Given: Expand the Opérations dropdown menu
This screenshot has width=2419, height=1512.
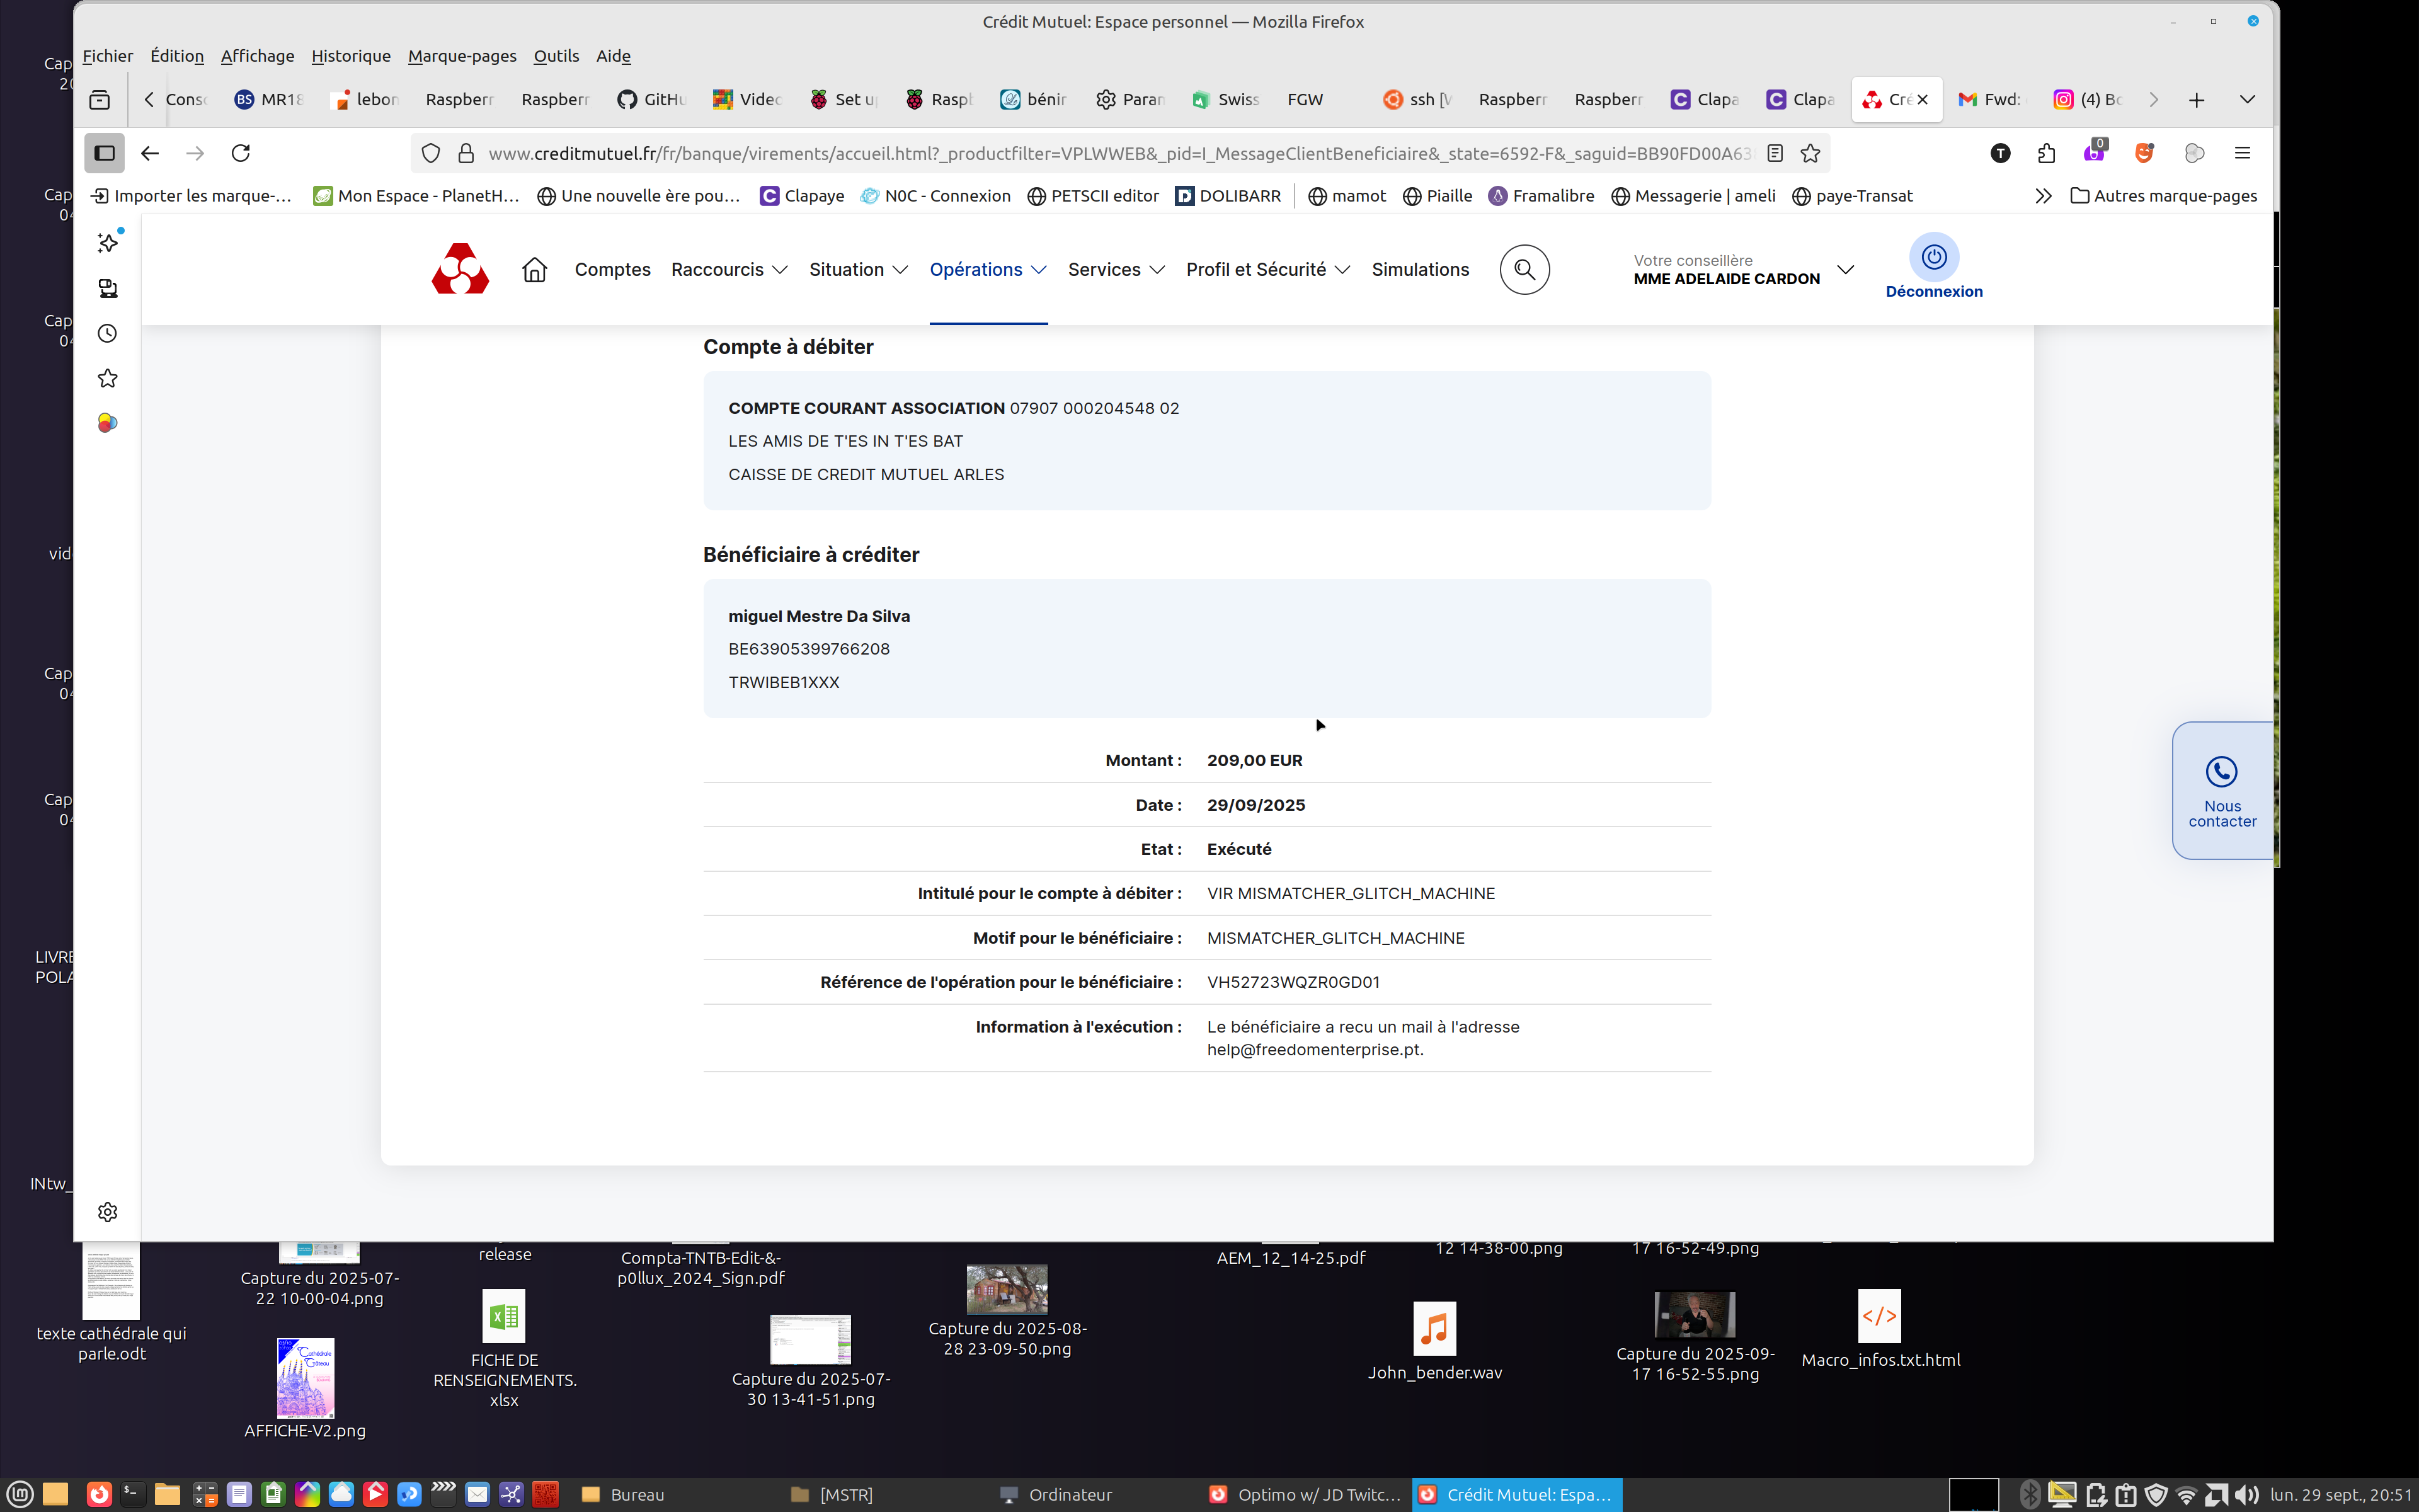Looking at the screenshot, I should (988, 269).
